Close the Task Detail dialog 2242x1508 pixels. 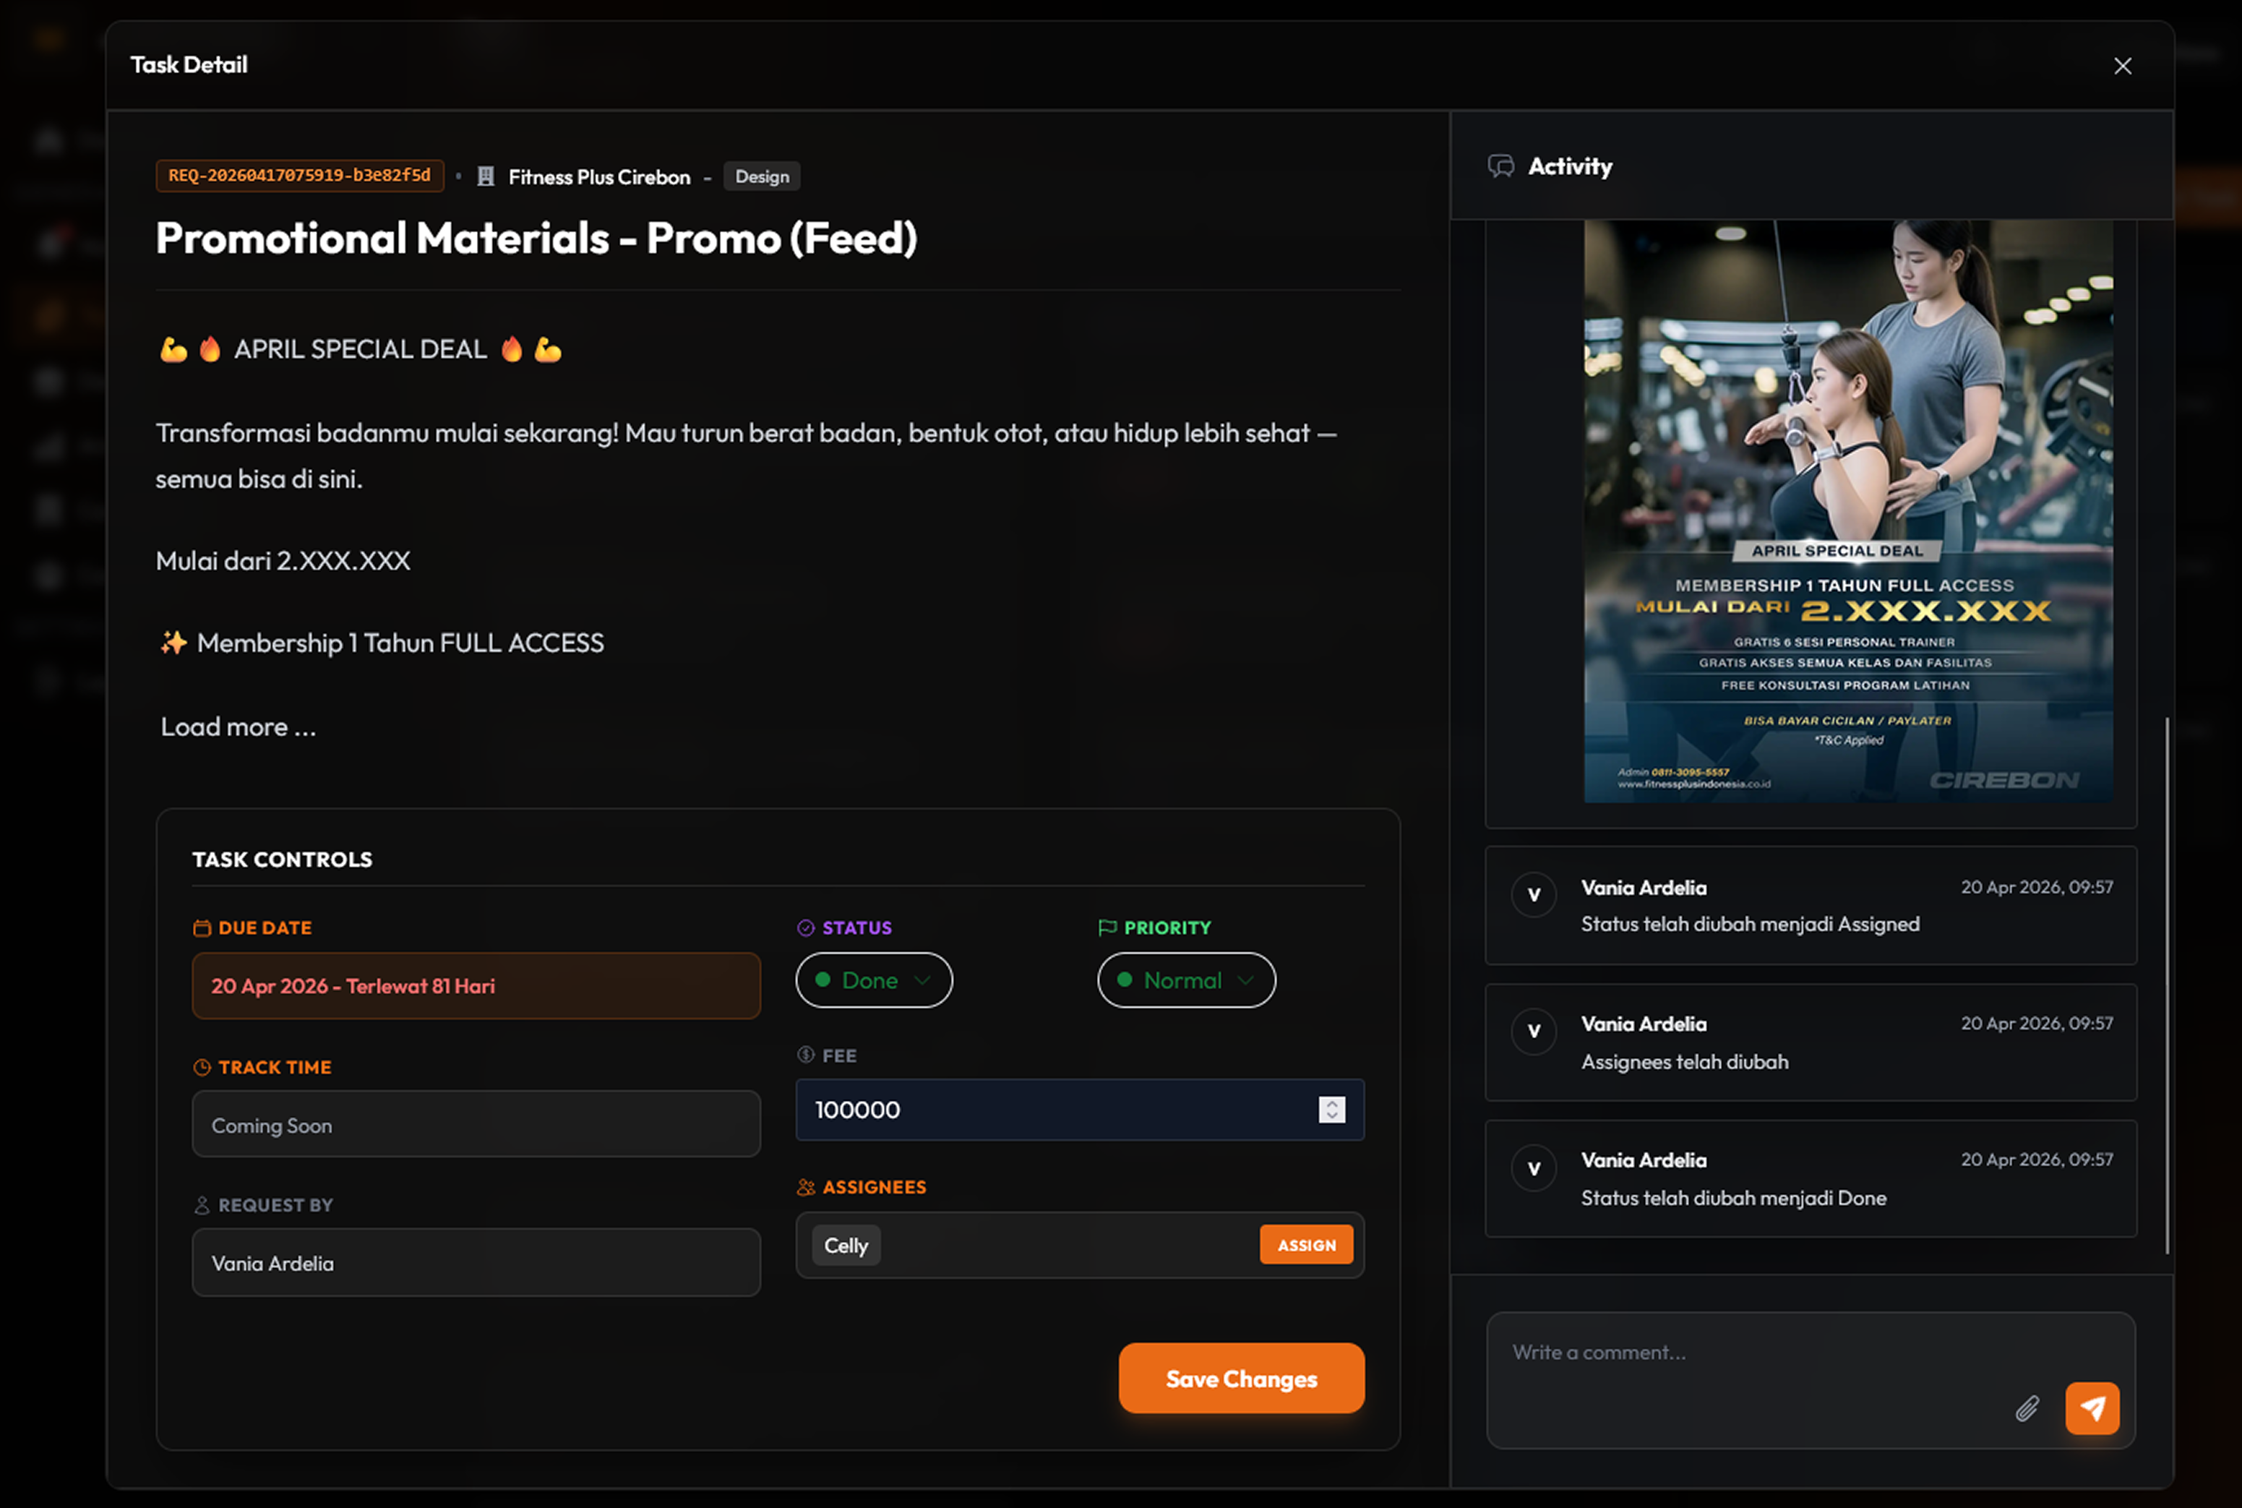2123,67
